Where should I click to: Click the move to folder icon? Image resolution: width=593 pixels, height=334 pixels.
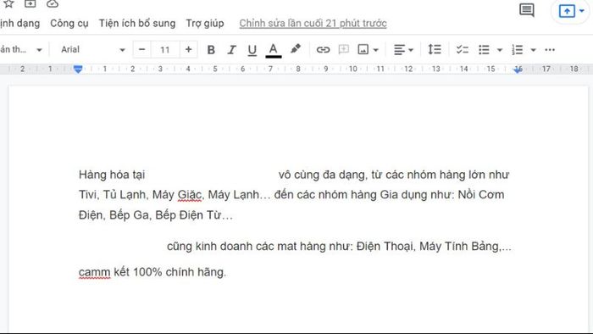point(30,3)
